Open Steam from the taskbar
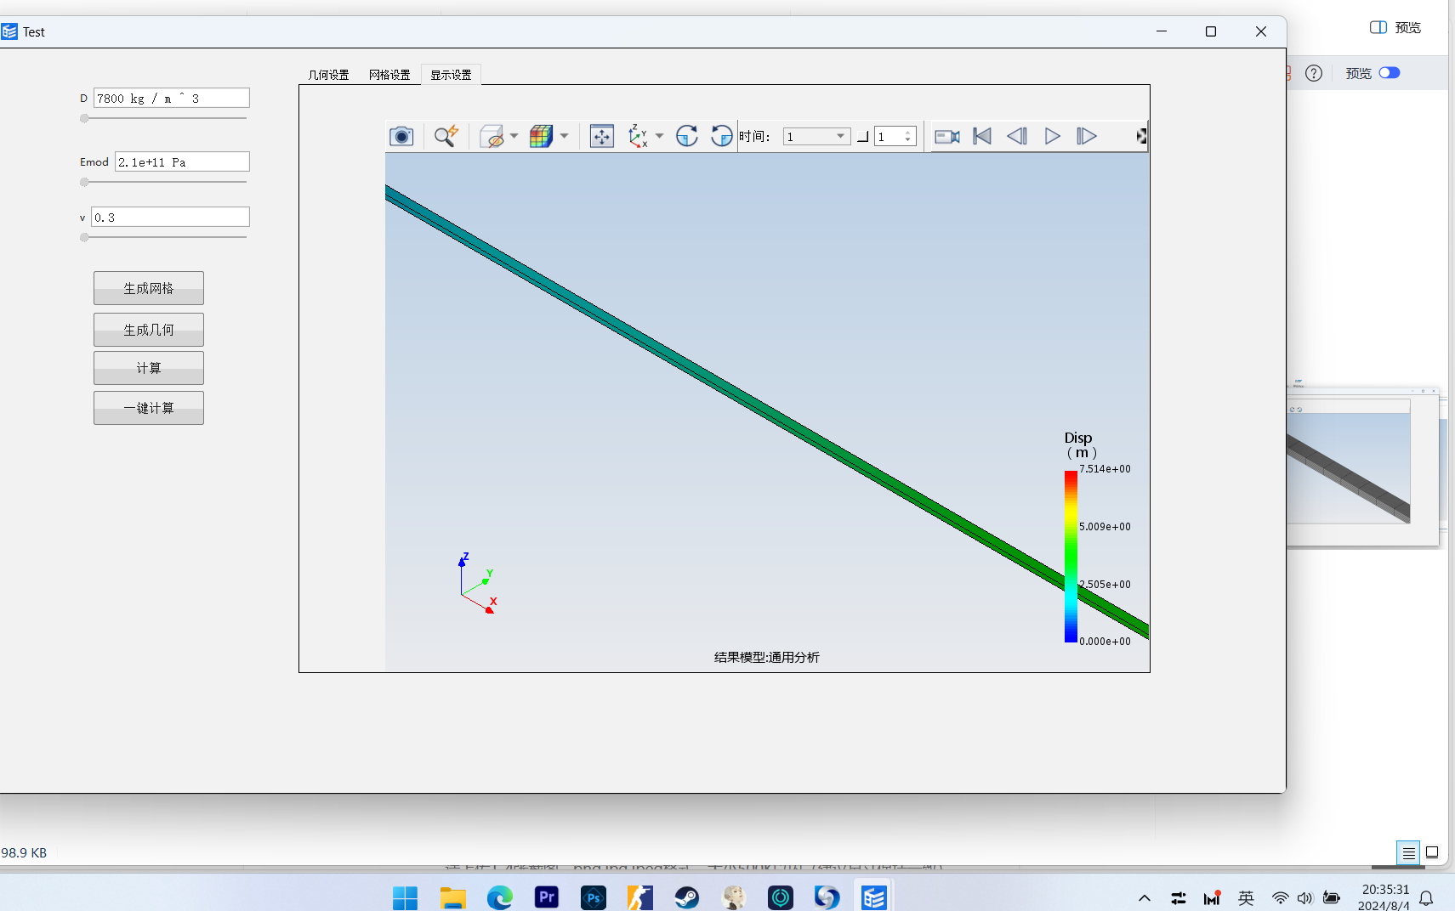 (x=687, y=897)
